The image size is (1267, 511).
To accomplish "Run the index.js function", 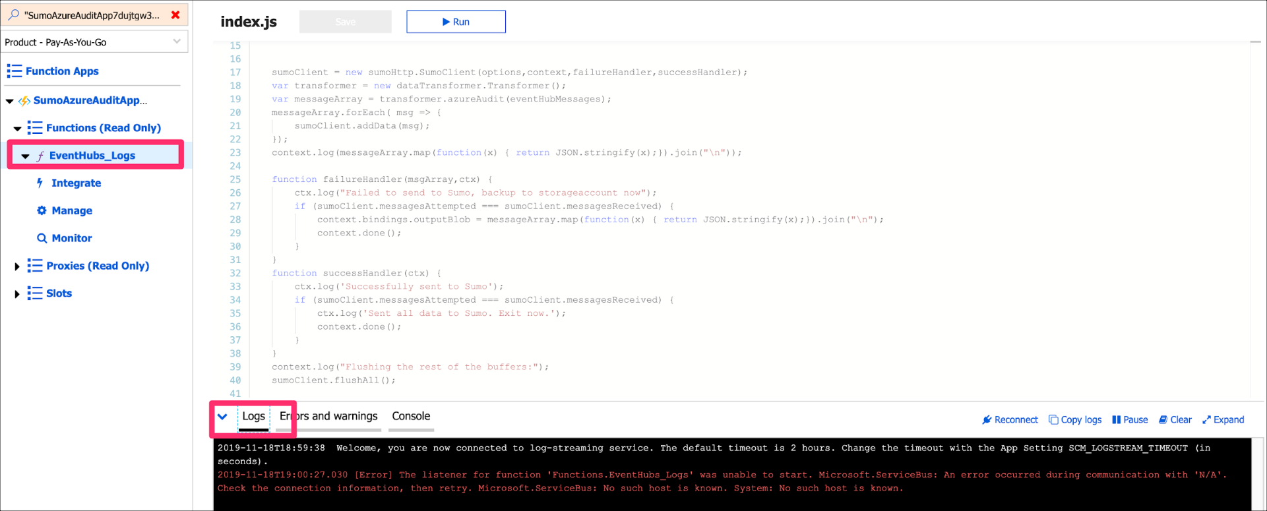I will click(456, 22).
